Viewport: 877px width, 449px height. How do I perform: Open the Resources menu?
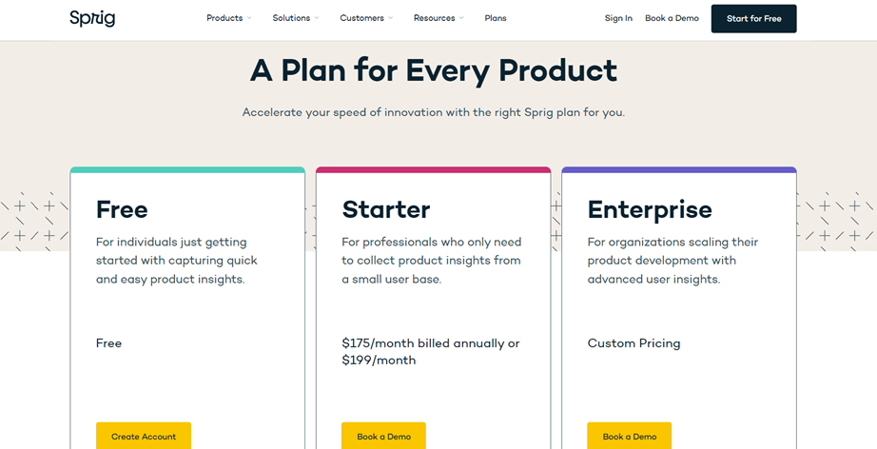[434, 18]
